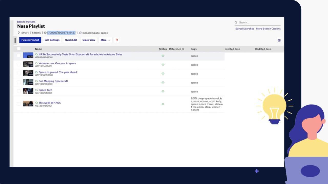Click the Nasa Playlist title

(31, 26)
